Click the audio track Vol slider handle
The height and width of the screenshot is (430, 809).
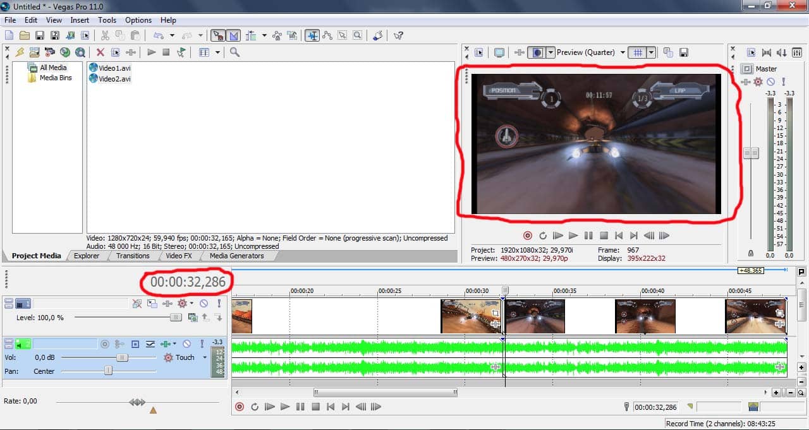123,357
